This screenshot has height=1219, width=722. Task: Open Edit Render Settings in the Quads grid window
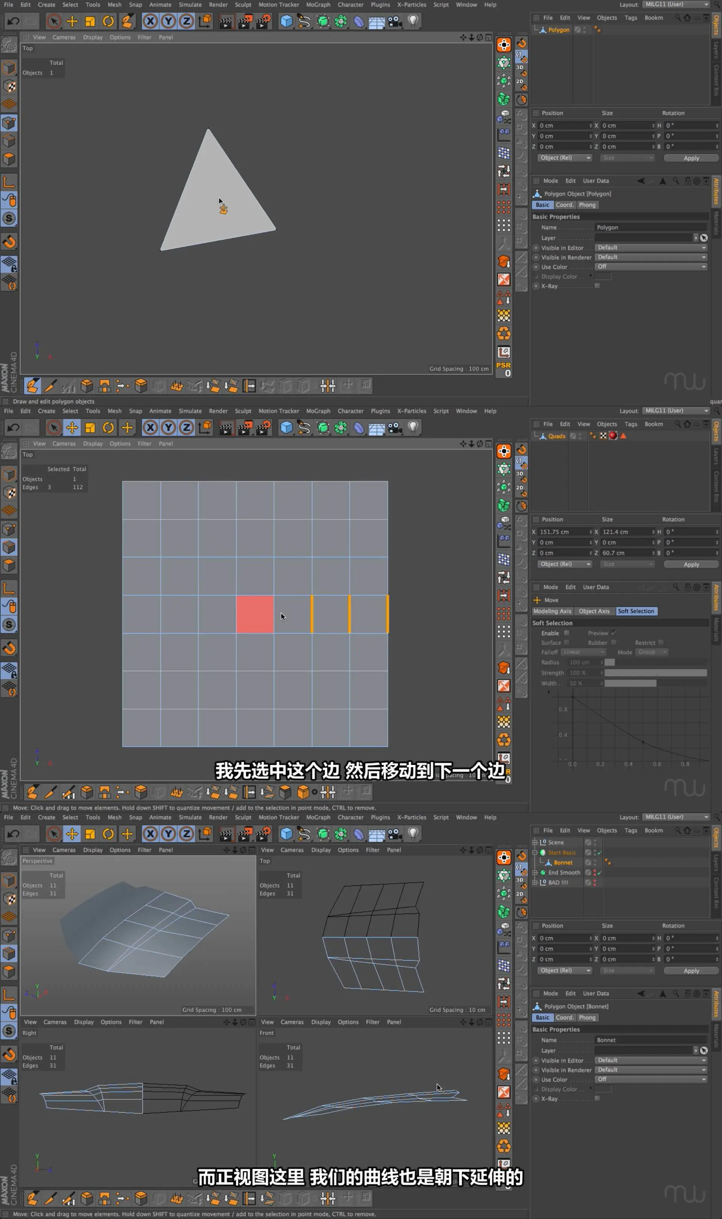263,428
